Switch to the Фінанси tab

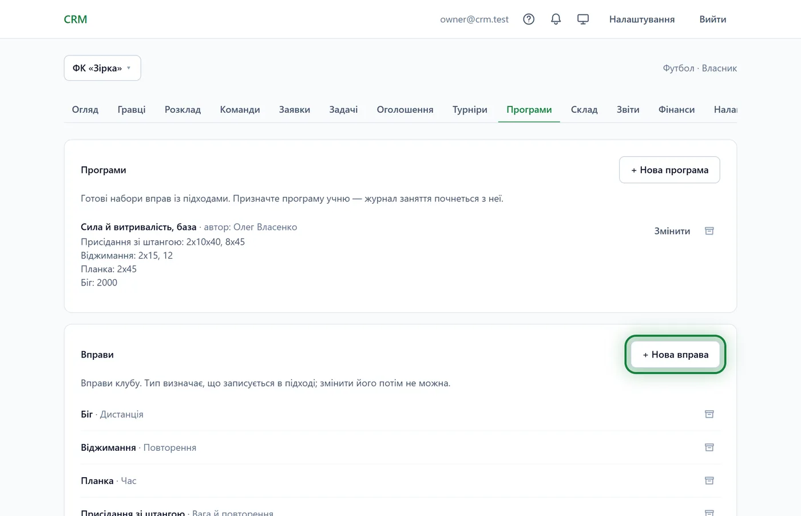676,109
